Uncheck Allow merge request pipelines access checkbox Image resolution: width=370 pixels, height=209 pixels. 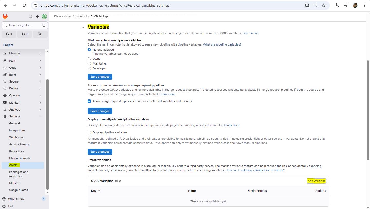pos(89,101)
